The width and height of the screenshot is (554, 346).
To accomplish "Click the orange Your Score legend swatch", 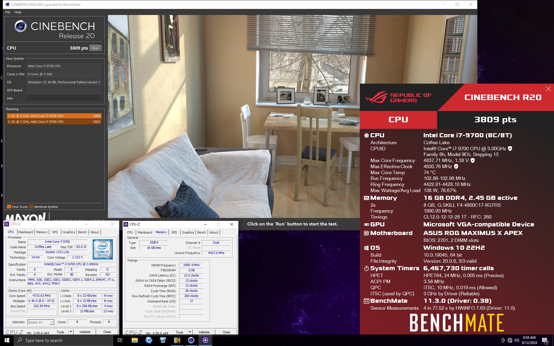I will click(x=9, y=207).
